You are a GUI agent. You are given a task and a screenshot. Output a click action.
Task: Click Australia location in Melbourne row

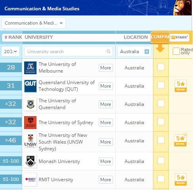tap(134, 68)
